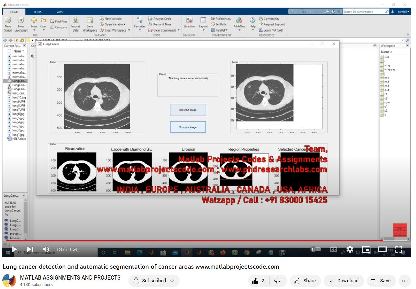Open the Add-Ons menu
Screen dimensions: 416x289
coord(239,24)
